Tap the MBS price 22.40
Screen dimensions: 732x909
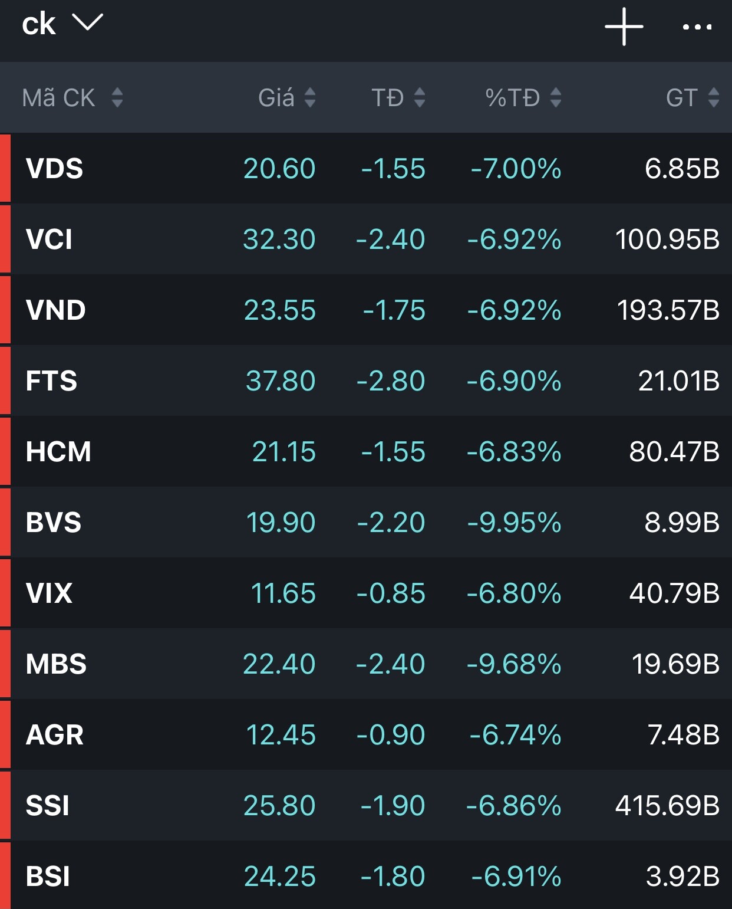click(x=279, y=664)
